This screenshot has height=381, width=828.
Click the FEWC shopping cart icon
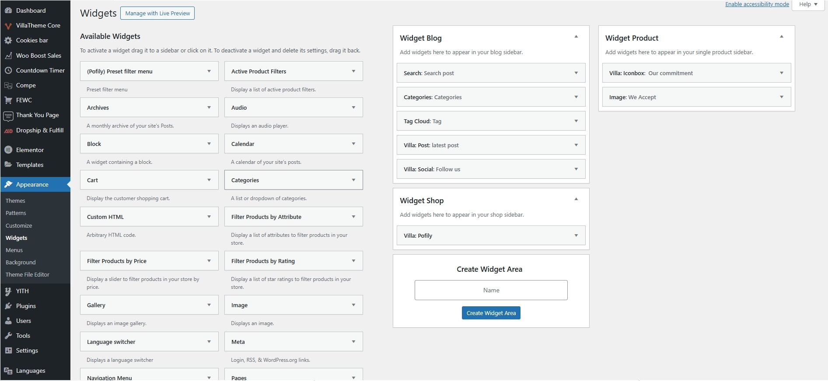click(8, 100)
